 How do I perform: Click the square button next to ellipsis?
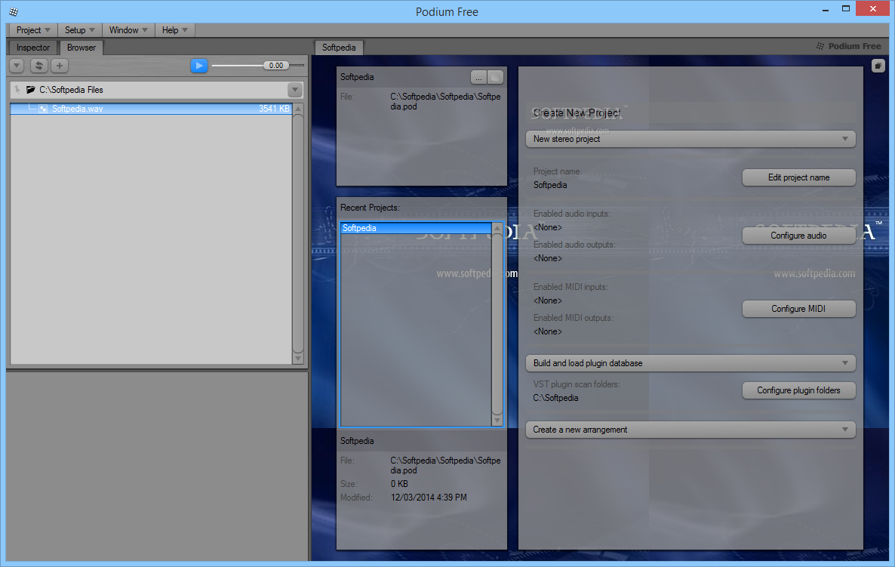pyautogui.click(x=496, y=77)
